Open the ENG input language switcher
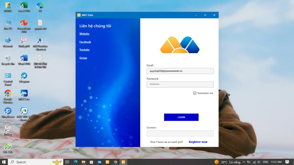Image resolution: width=294 pixels, height=165 pixels. pyautogui.click(x=266, y=162)
